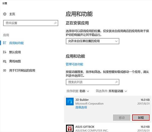
Task: Open the 允许来自任意位置的应用 dropdown
Action: point(92,41)
